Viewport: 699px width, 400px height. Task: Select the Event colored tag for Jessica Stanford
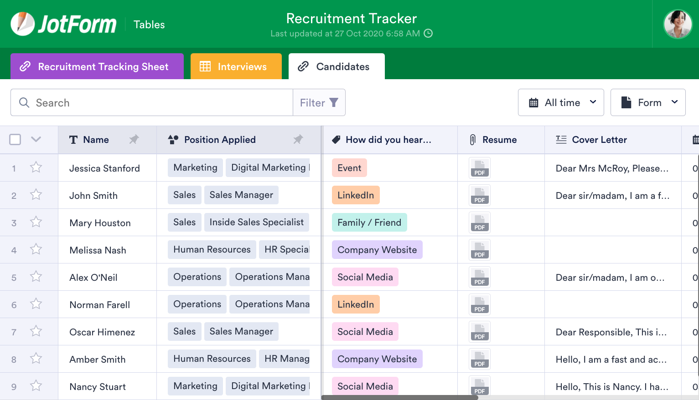(x=349, y=167)
